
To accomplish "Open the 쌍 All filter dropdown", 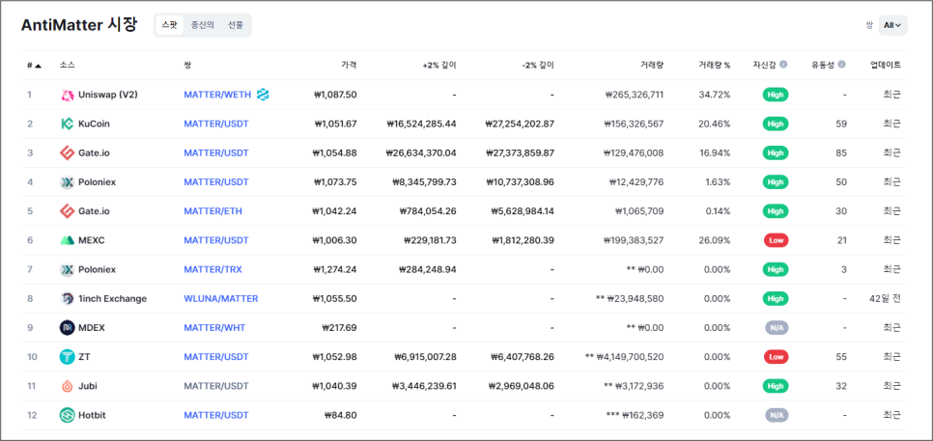I will click(x=893, y=25).
